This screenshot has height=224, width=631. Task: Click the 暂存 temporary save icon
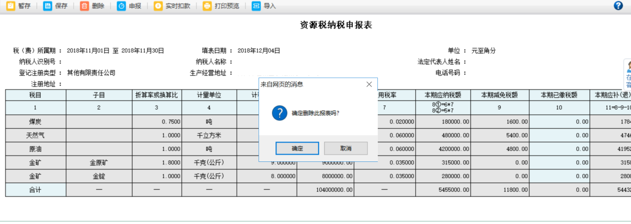point(10,6)
